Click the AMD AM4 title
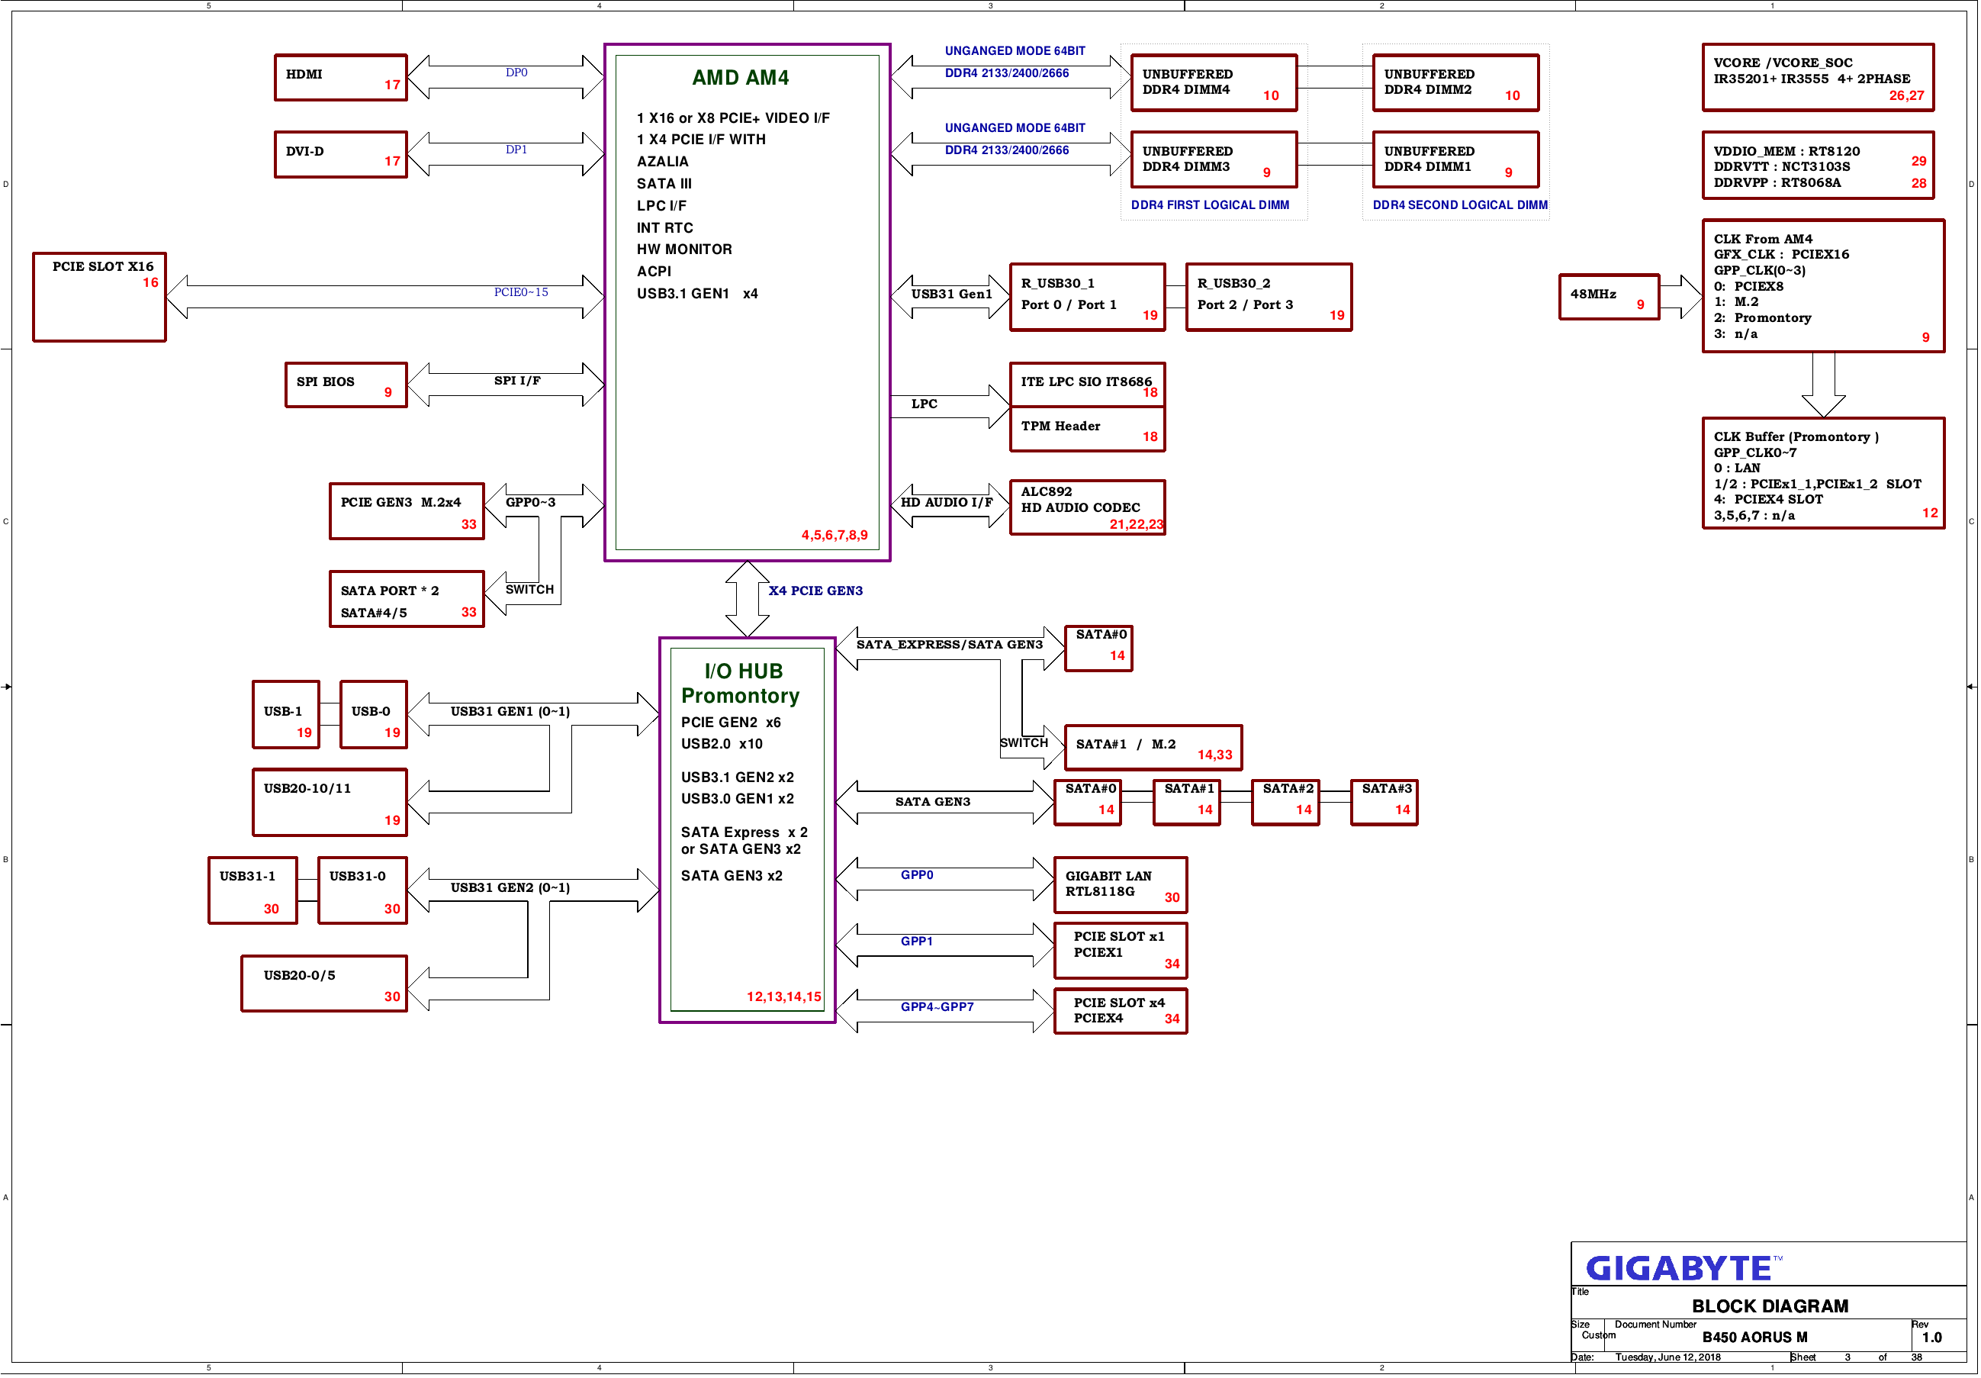 coord(740,78)
